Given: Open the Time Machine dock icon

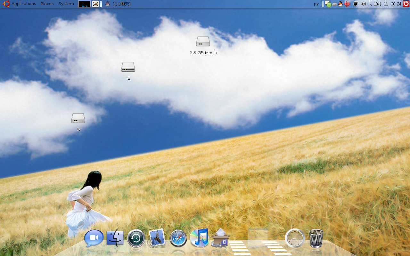Looking at the screenshot, I should tap(136, 238).
